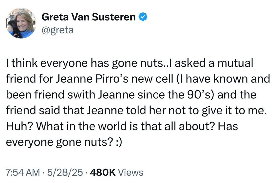The height and width of the screenshot is (183, 278).
Task: Click the smiley ":)" ending the tweet
Action: point(119,142)
